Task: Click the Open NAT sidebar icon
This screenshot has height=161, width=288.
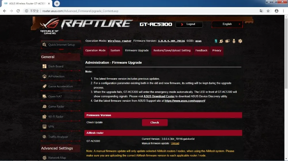Action: pos(44,97)
